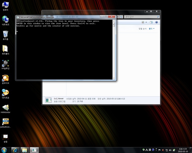Click the Show desktop button

point(191,150)
